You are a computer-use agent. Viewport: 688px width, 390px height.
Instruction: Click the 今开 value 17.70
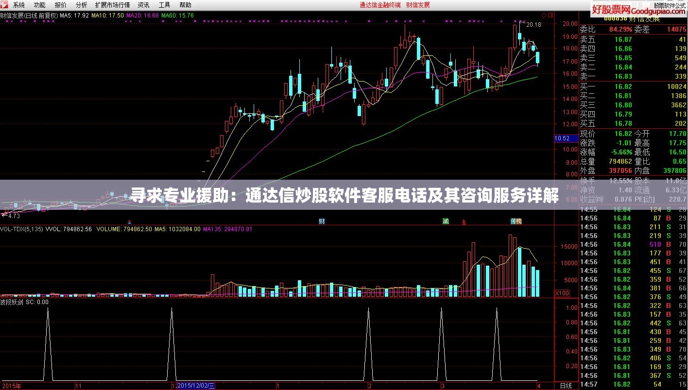677,134
